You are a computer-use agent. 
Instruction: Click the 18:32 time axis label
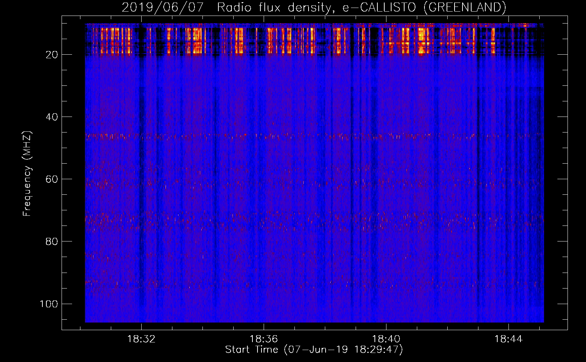click(x=141, y=339)
